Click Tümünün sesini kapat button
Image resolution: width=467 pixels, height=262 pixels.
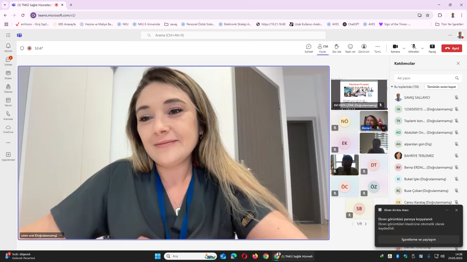coord(441,87)
